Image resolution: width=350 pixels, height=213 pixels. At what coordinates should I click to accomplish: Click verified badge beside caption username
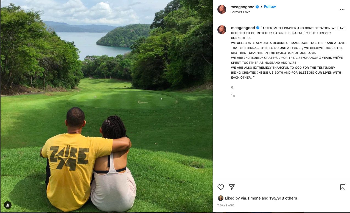point(258,28)
